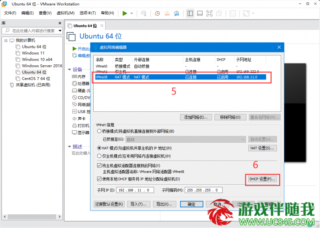Select the VMnet0 row in network list
320x228 pixels.
click(x=181, y=67)
